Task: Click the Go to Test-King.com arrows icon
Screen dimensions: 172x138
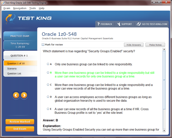Action: click(x=139, y=24)
